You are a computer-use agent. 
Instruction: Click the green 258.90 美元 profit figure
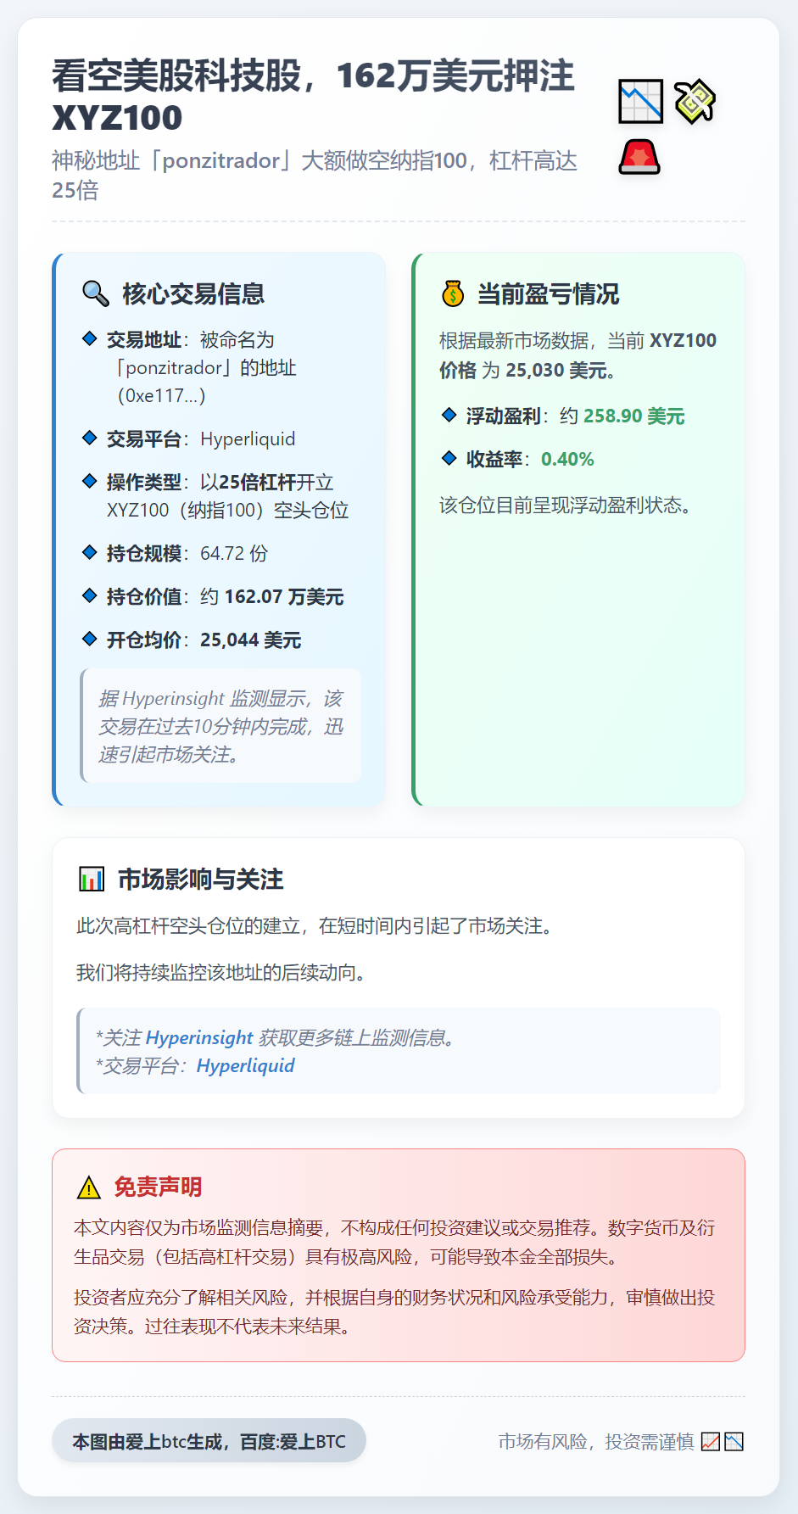coord(634,416)
